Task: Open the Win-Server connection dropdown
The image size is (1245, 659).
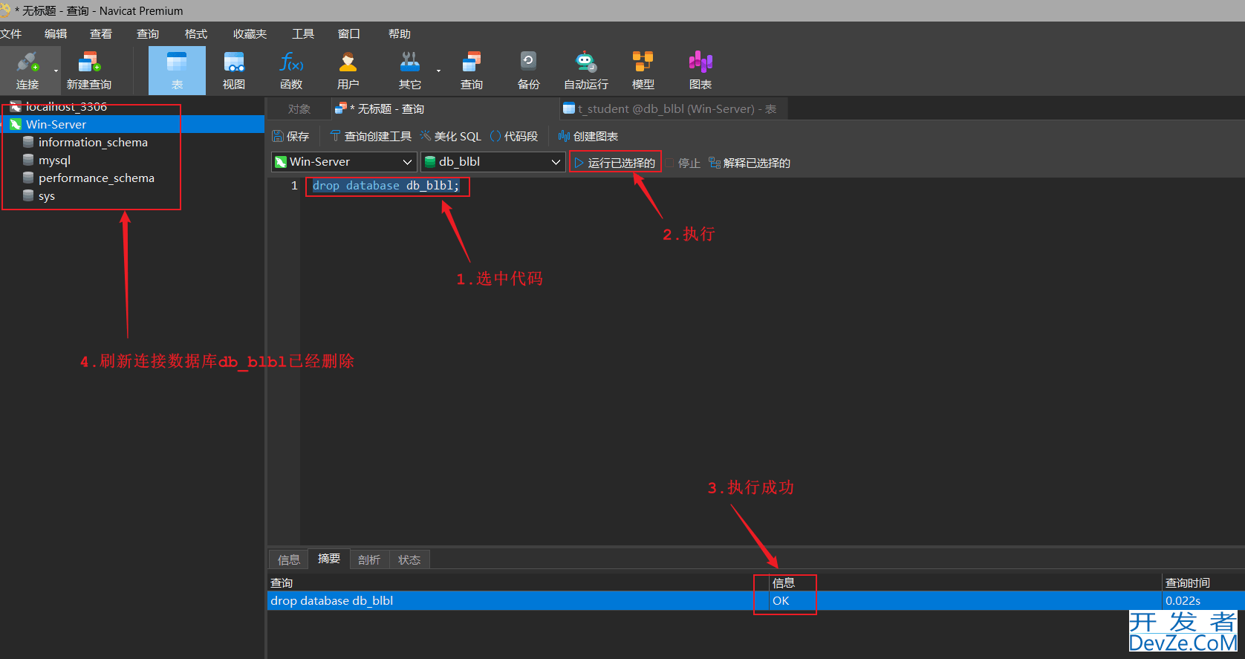Action: click(344, 161)
